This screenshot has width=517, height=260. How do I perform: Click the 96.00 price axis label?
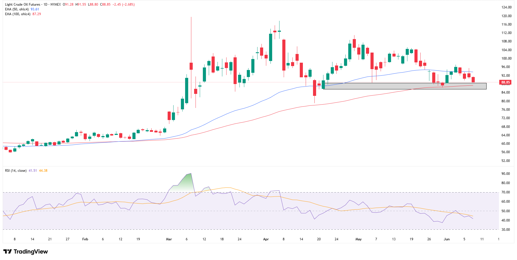(x=505, y=67)
